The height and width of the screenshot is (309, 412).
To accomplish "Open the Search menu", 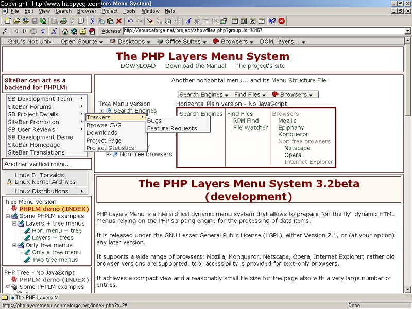I will 63,11.
